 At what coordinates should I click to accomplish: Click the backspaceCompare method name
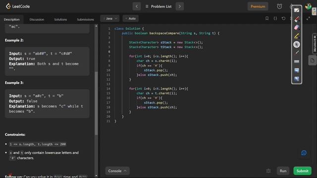click(164, 33)
